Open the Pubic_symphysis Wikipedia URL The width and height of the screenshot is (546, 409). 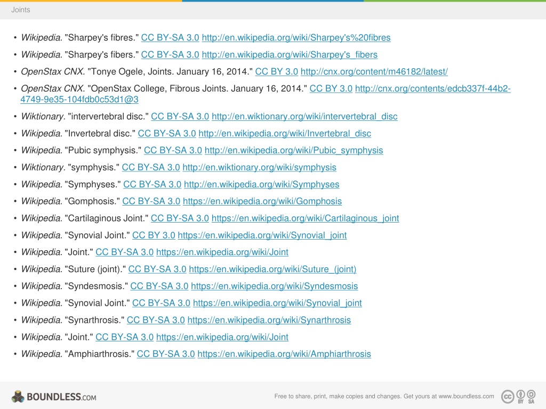point(294,151)
